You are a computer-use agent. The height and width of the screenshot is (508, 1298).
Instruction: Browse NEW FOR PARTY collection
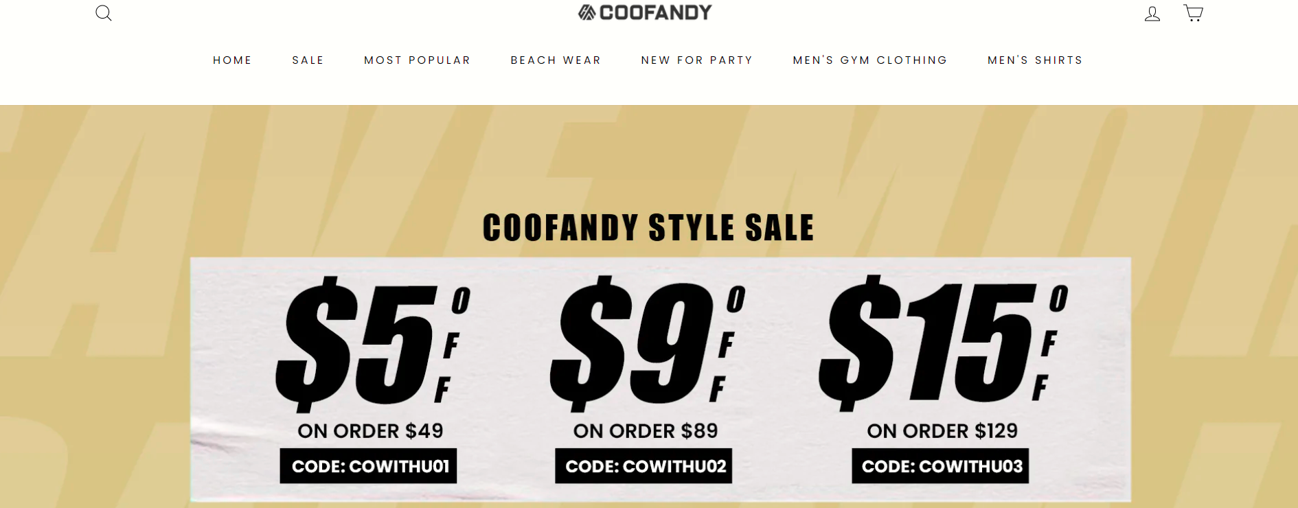[x=696, y=60]
